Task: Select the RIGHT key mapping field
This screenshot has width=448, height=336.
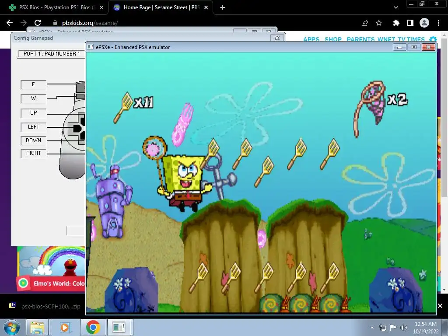Action: click(33, 153)
